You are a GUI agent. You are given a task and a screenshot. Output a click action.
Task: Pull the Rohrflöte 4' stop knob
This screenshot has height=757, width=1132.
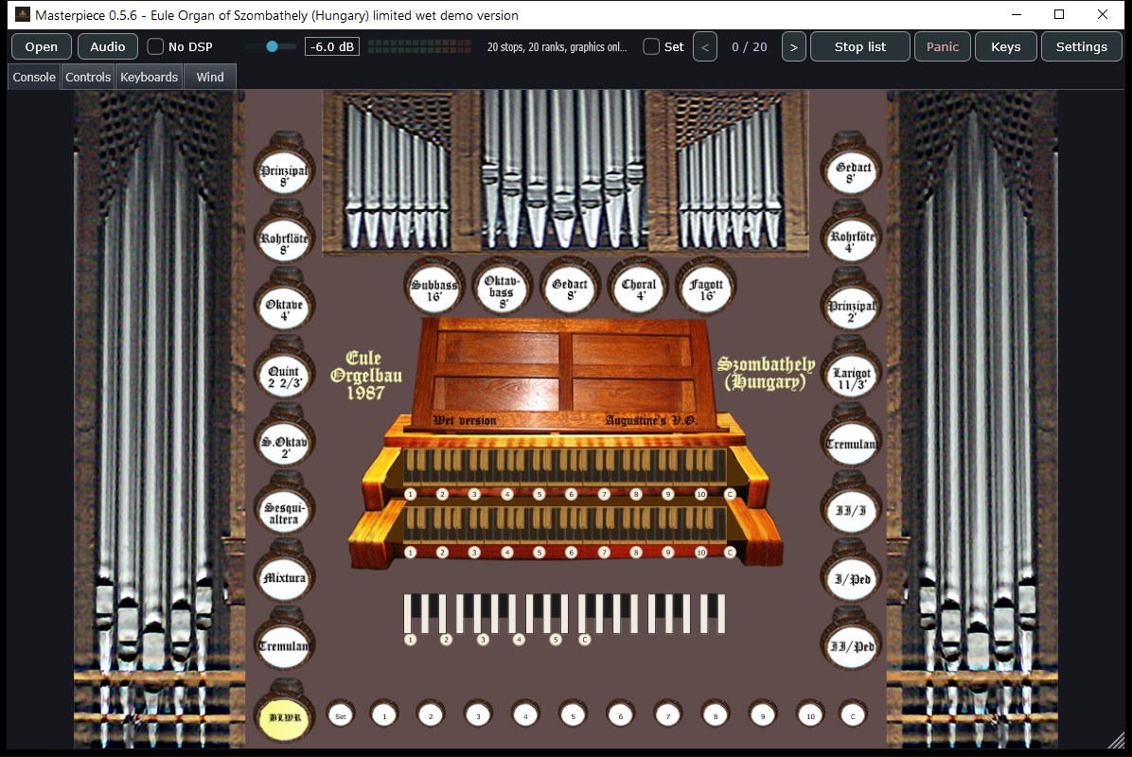pyautogui.click(x=851, y=238)
